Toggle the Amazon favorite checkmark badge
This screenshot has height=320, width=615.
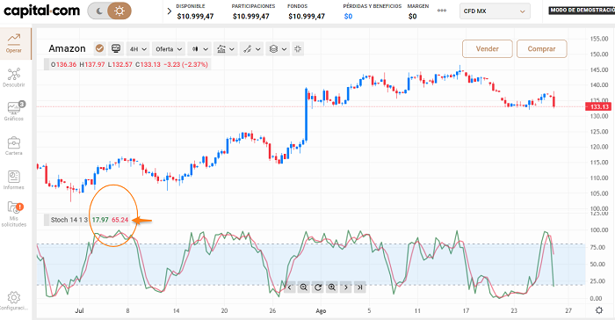pos(100,48)
